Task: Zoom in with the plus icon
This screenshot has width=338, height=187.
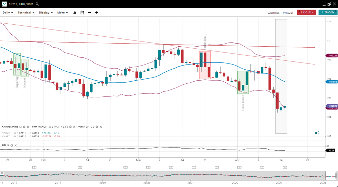Action: 97,13
